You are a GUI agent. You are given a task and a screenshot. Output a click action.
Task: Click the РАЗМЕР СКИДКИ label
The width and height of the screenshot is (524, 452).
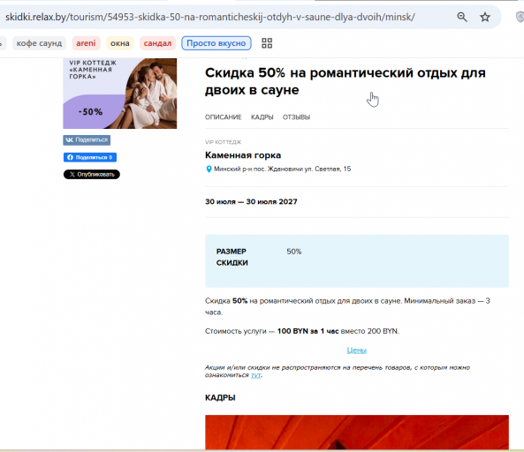(x=232, y=257)
